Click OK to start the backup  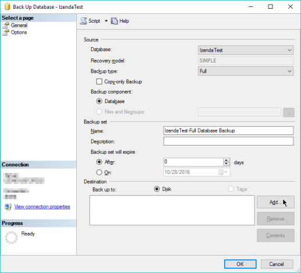pos(240,264)
